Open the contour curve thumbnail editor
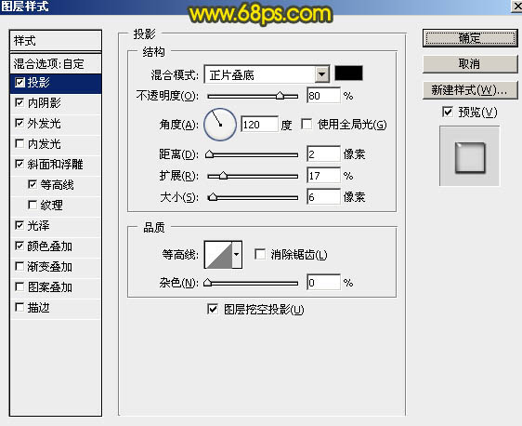Image resolution: width=522 pixels, height=426 pixels. [218, 255]
